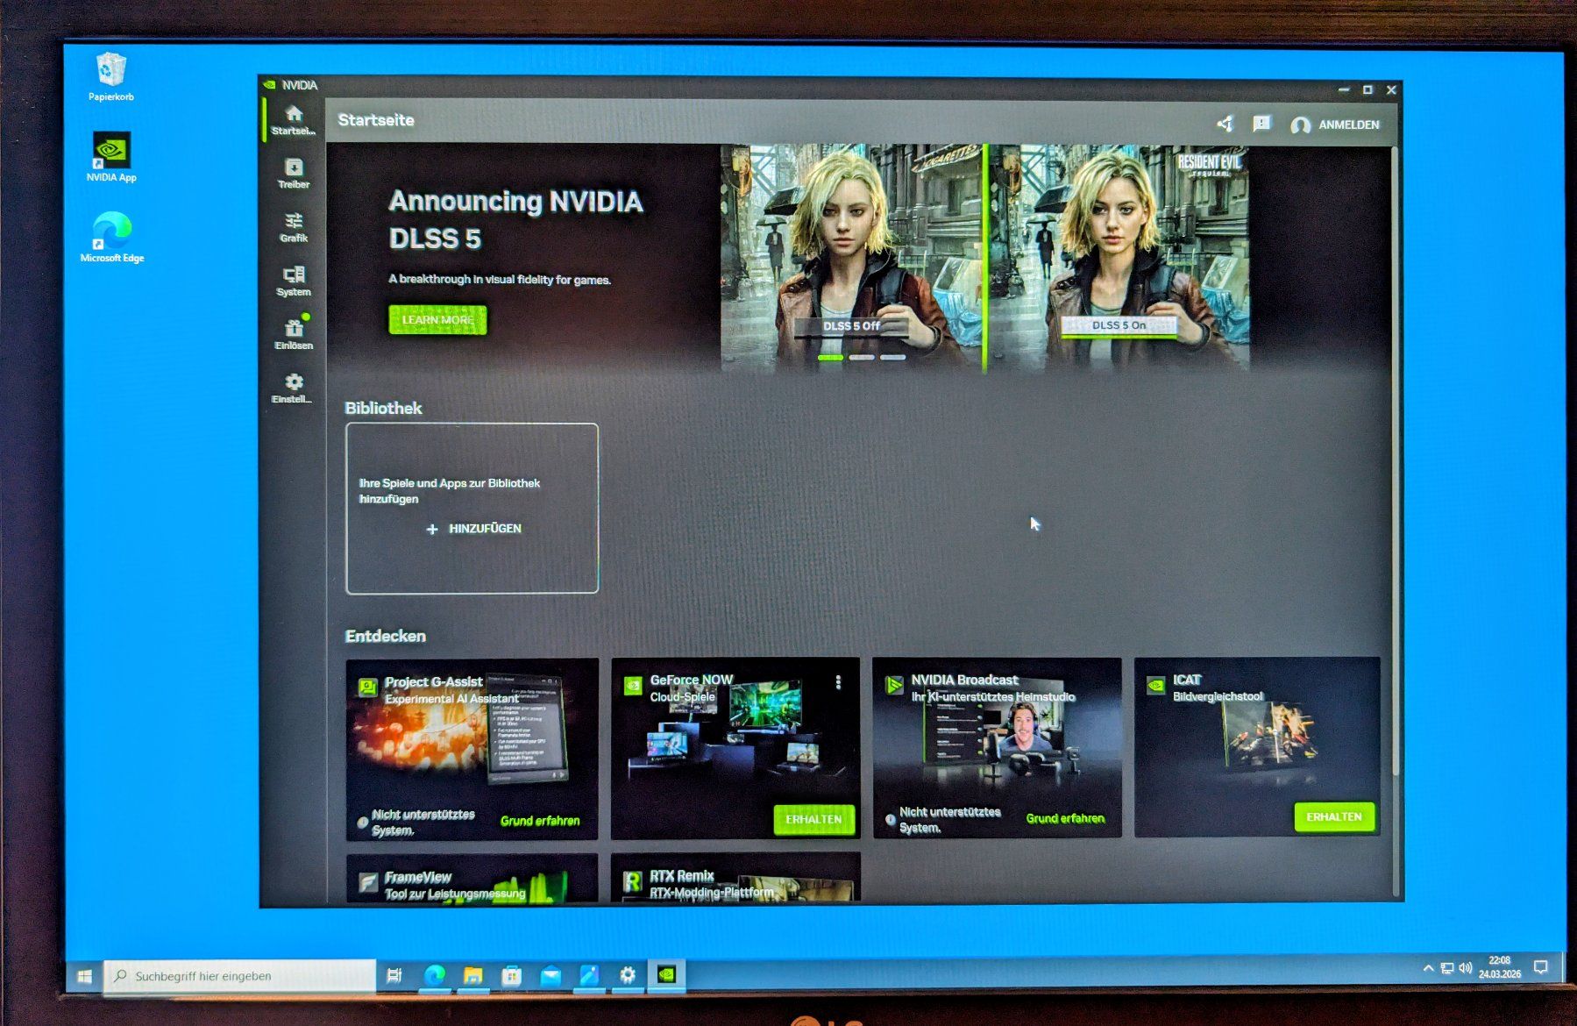Viewport: 1577px width, 1026px height.
Task: Click the LEARN MORE button
Action: click(x=437, y=319)
